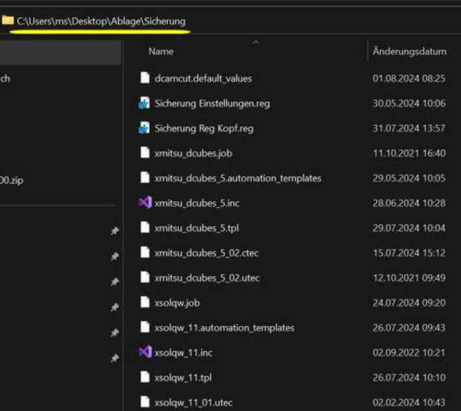Click the Sicherung Reg Kopf.reg registry icon

145,129
